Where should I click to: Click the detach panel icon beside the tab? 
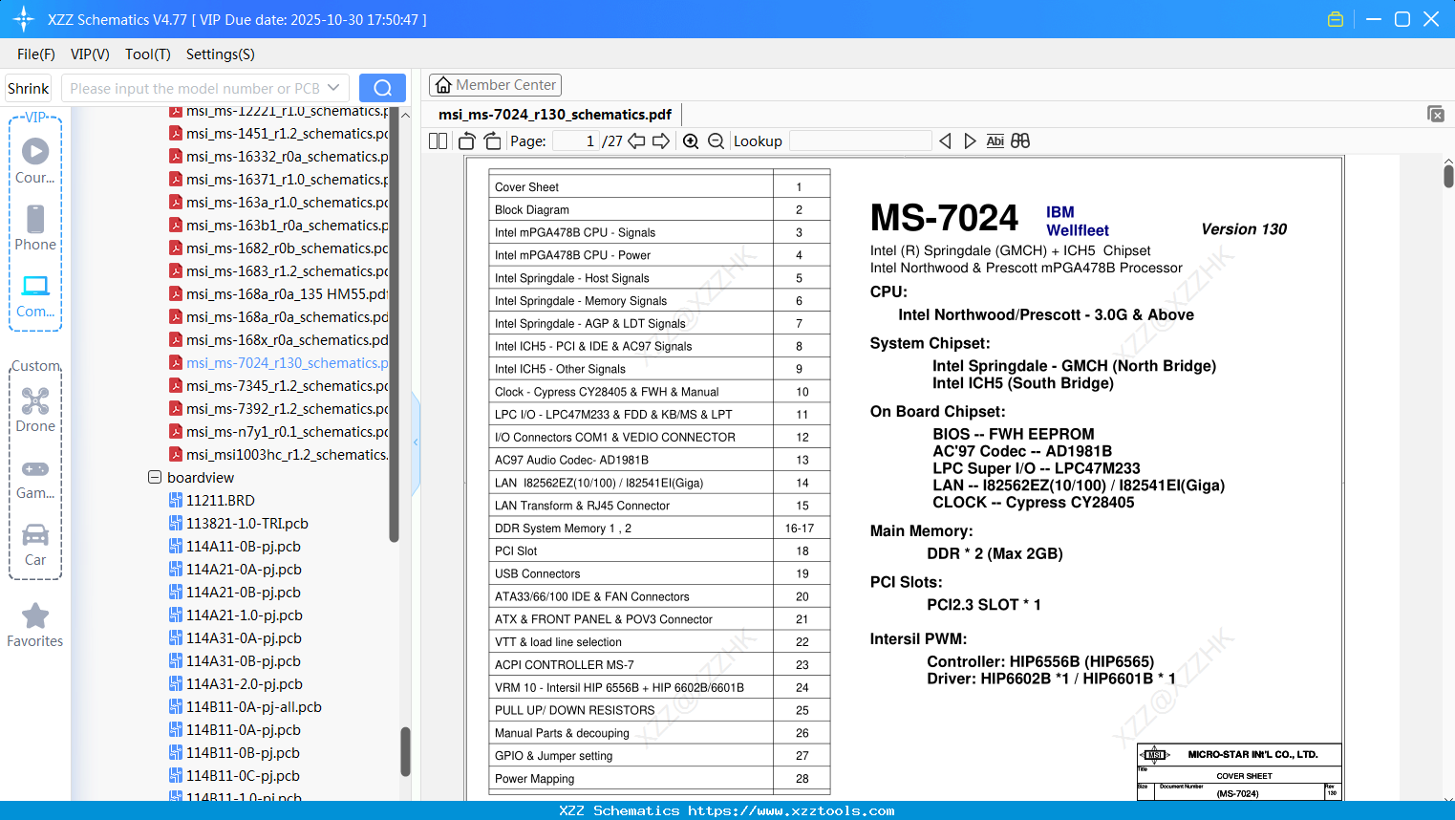coord(1436,114)
